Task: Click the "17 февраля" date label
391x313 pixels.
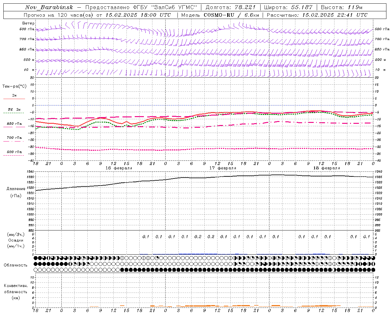Action: point(223,168)
